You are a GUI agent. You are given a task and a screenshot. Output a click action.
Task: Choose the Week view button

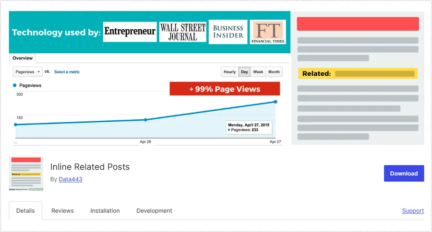pyautogui.click(x=258, y=72)
